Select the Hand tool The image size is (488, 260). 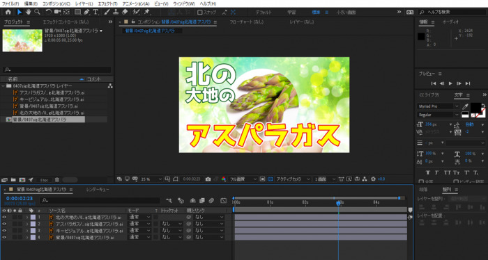[x=29, y=12]
